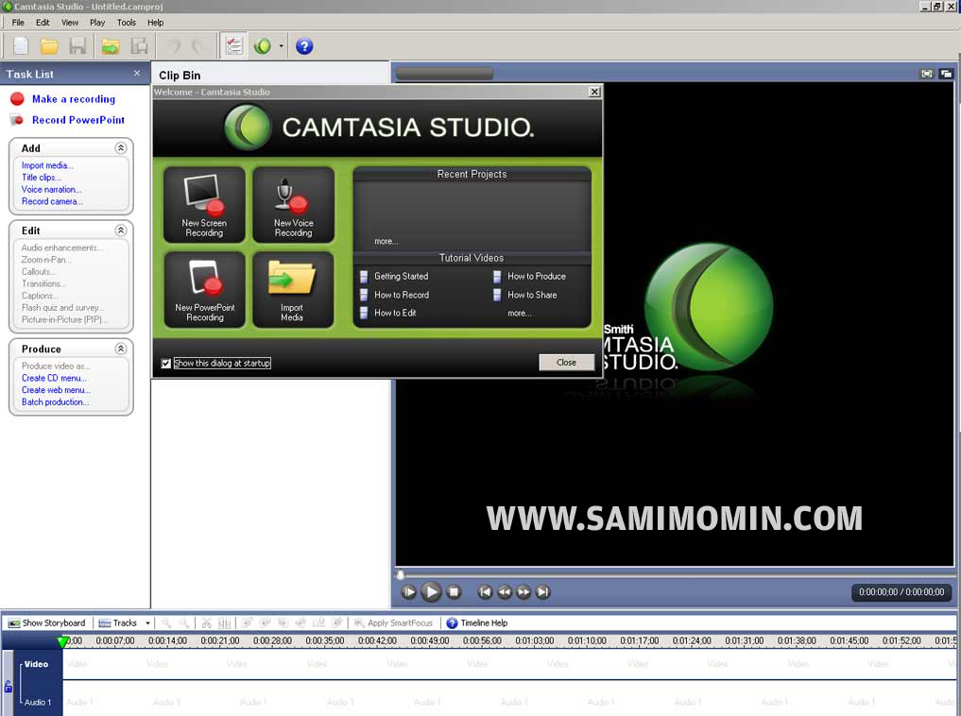Click more under Tutorial Videos
The height and width of the screenshot is (716, 961).
coord(519,313)
